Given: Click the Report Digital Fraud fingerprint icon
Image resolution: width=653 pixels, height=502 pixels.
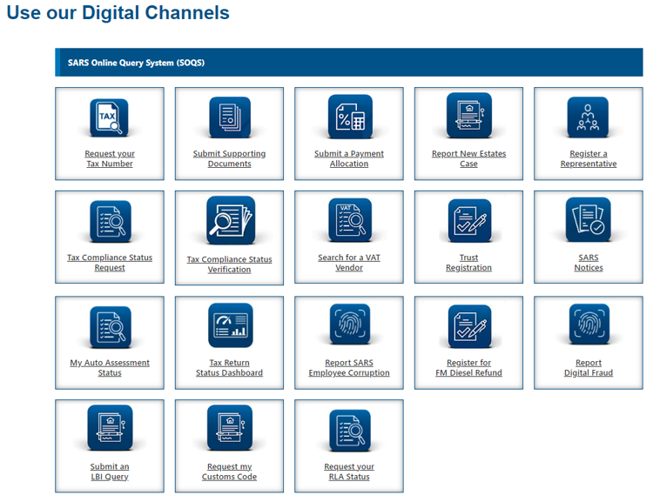Looking at the screenshot, I should tap(589, 325).
